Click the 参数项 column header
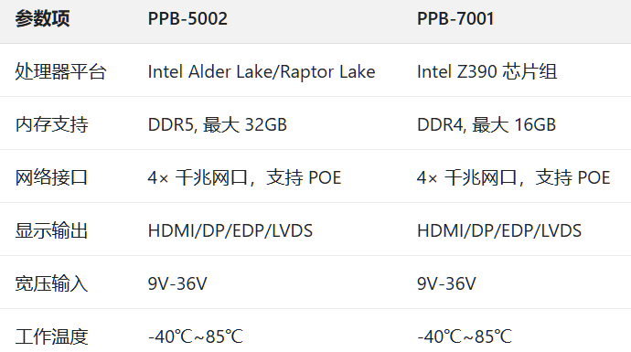 coord(42,18)
